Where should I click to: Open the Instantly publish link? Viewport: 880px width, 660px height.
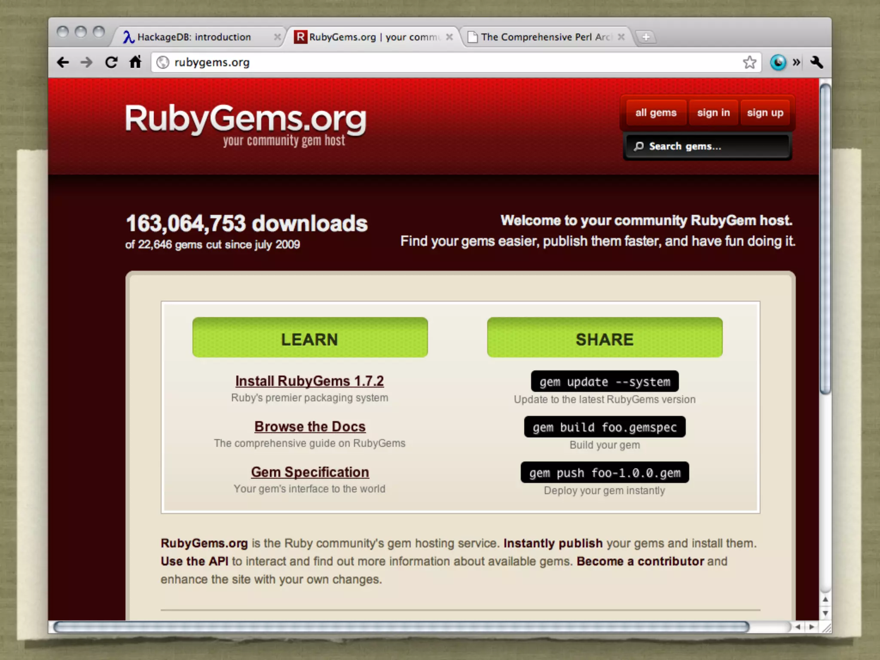(553, 544)
